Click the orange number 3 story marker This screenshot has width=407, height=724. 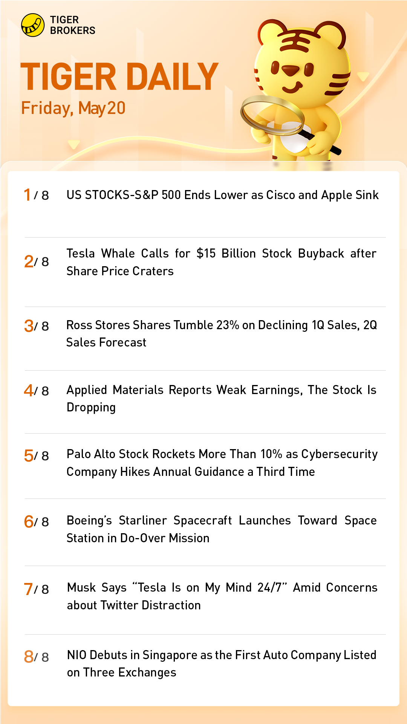pos(29,326)
